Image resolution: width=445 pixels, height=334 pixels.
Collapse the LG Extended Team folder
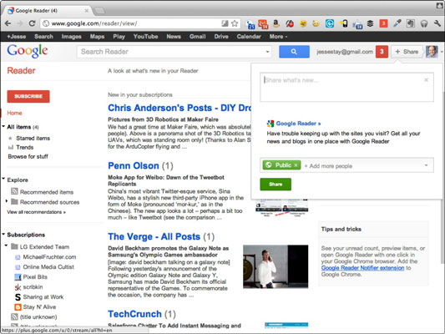coord(6,245)
